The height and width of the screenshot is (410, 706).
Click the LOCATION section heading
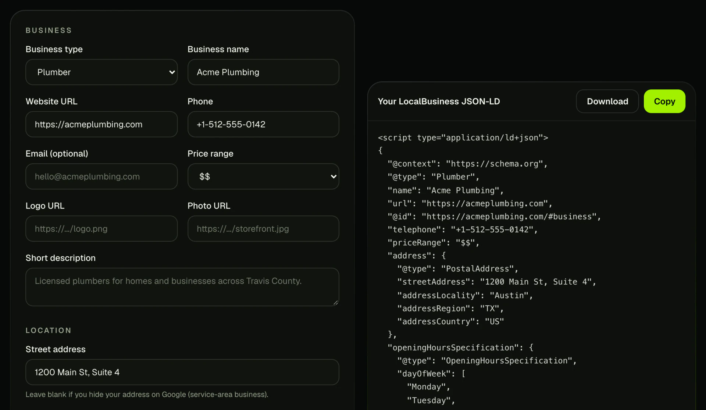point(48,331)
